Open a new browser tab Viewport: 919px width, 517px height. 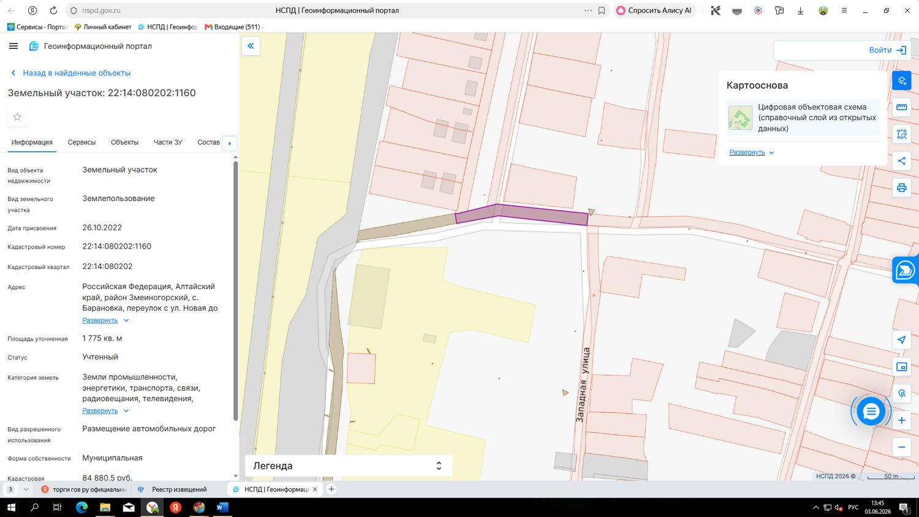[331, 489]
